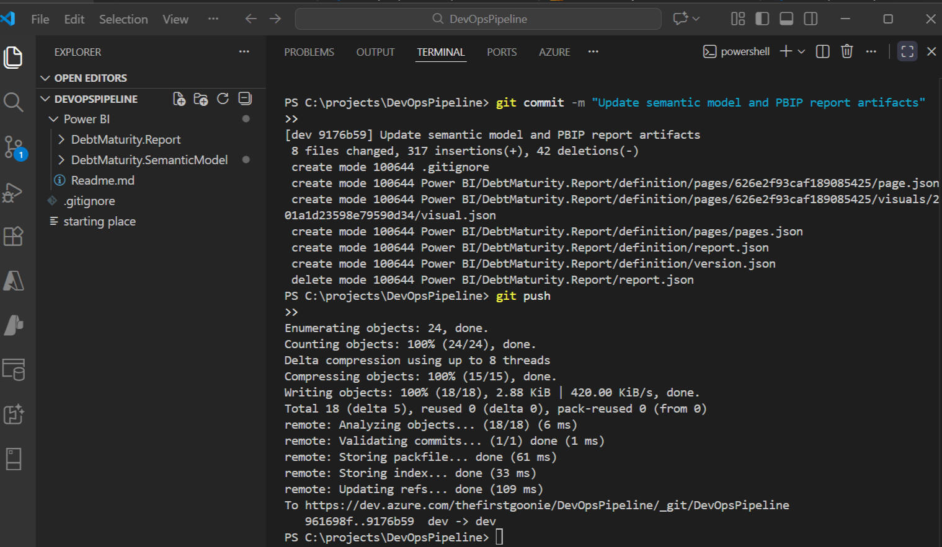Open the Source Control view

(x=14, y=147)
